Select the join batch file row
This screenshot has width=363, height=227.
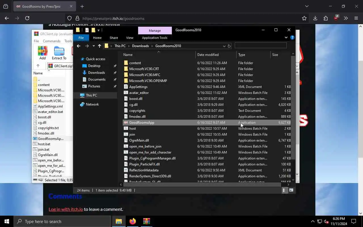[207, 134]
